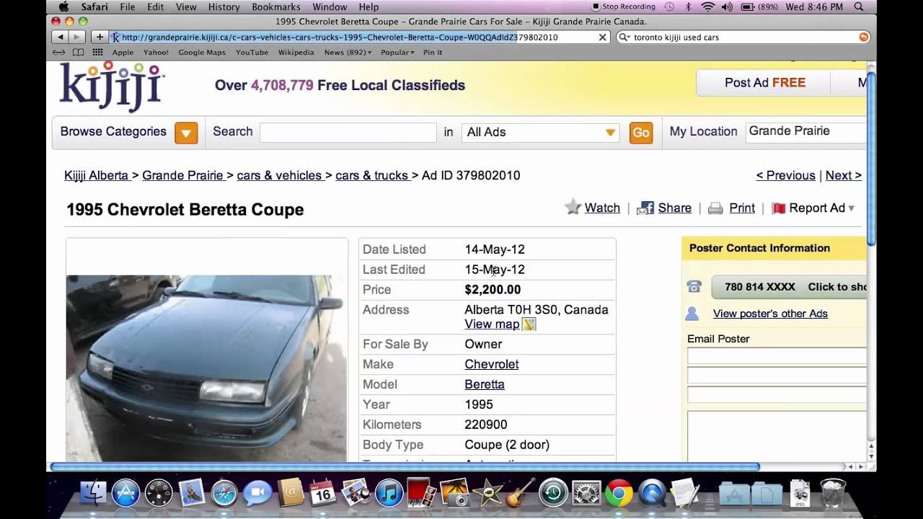Click the horizontal scrollbar at page bottom
923x519 pixels.
(404, 466)
